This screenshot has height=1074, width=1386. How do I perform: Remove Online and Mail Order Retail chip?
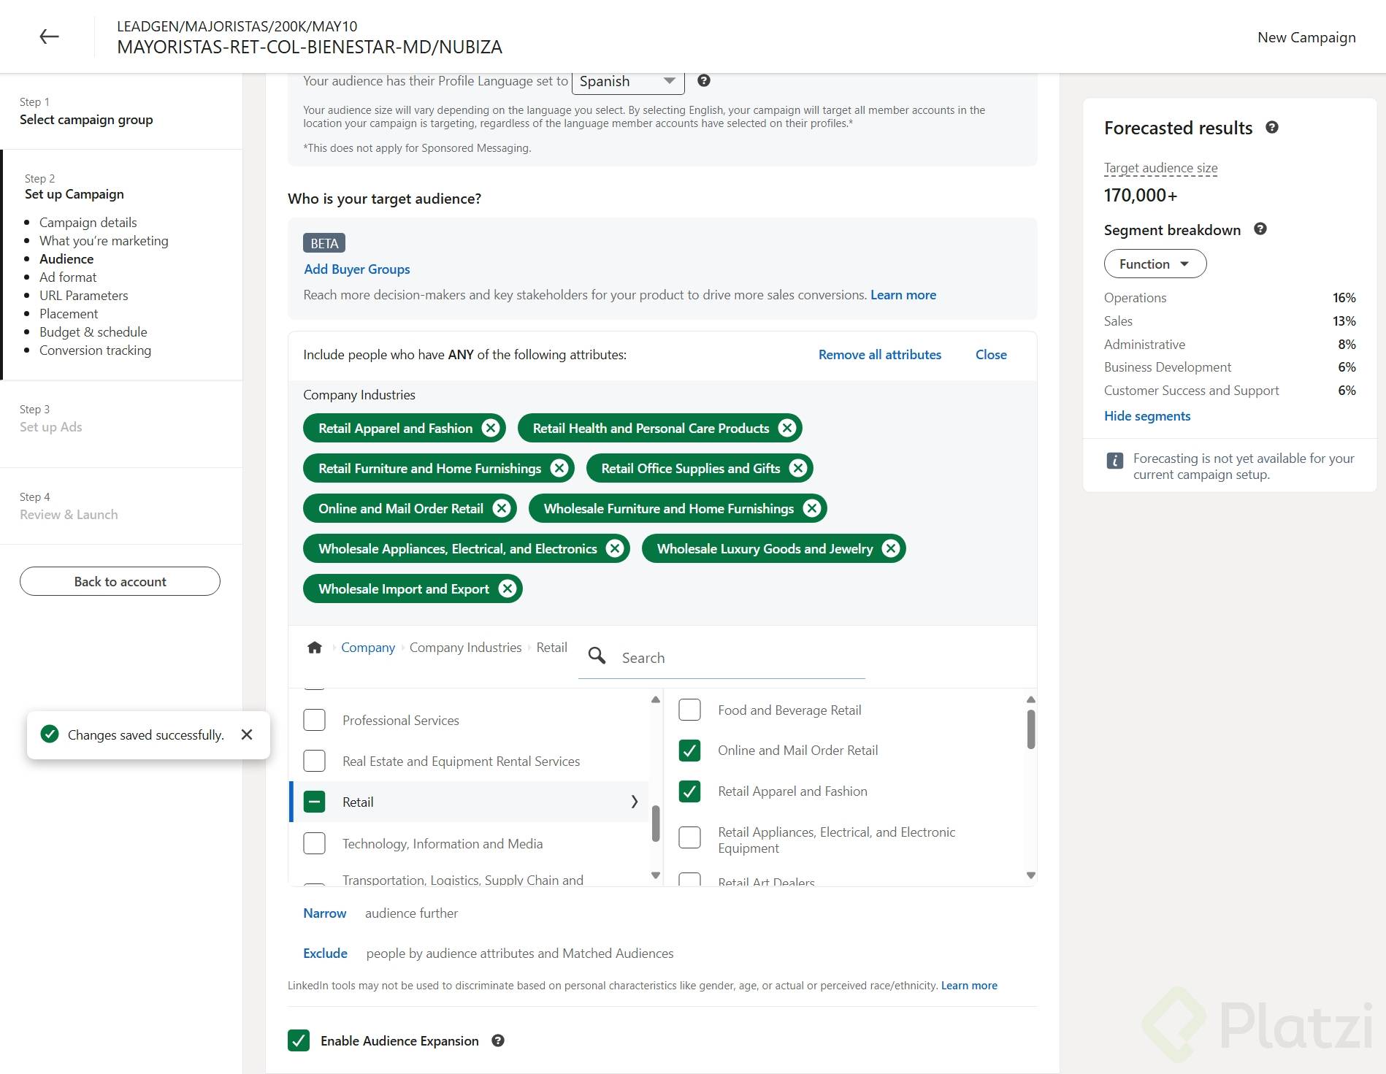point(502,509)
